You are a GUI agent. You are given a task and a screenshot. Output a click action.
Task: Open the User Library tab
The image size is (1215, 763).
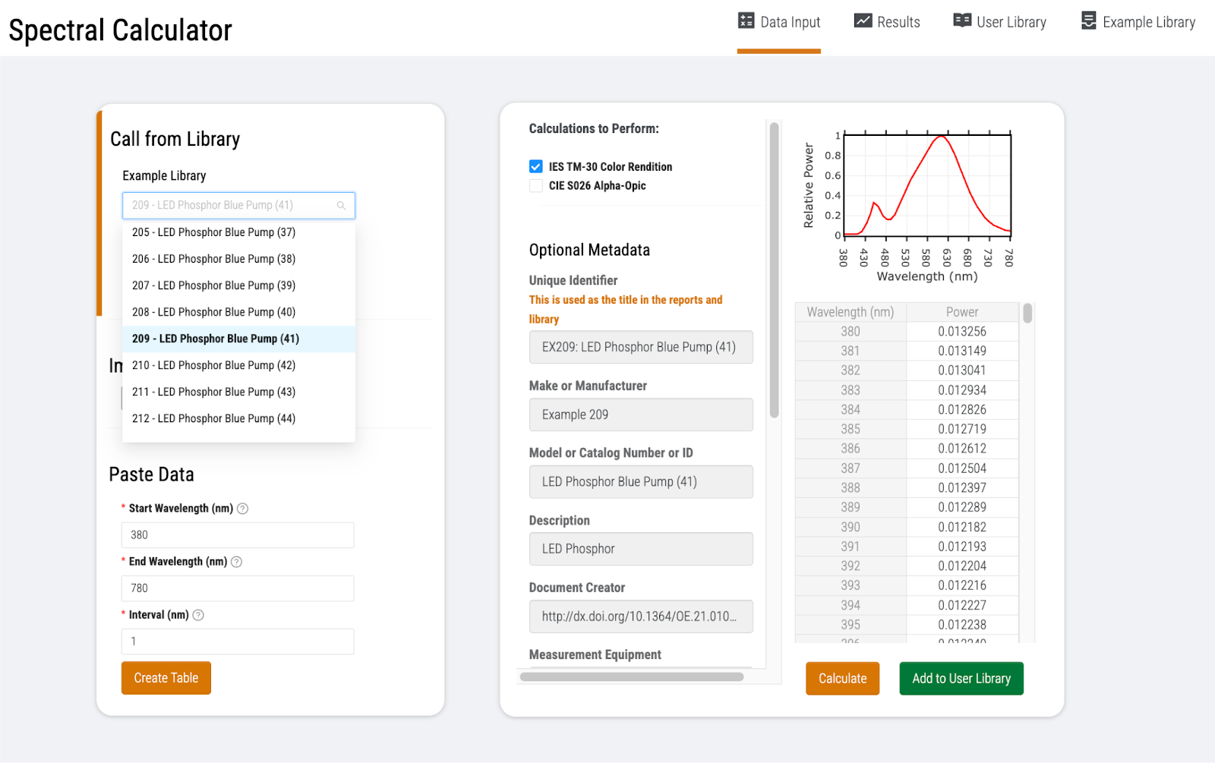[1000, 23]
